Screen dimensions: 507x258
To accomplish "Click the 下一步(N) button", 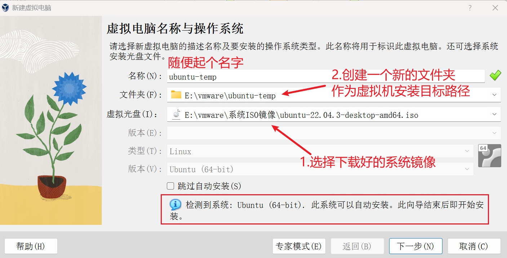I will click(x=415, y=246).
